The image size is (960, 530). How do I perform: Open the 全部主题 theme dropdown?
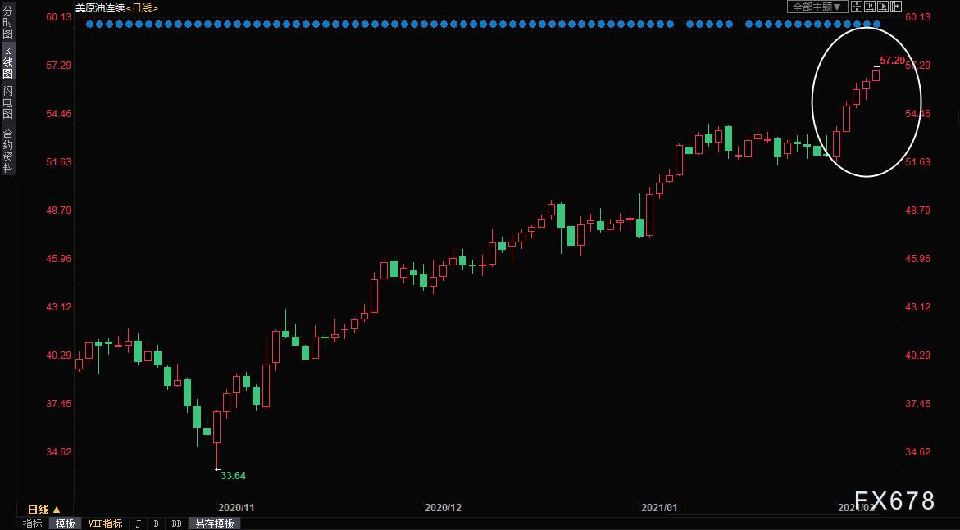click(817, 7)
